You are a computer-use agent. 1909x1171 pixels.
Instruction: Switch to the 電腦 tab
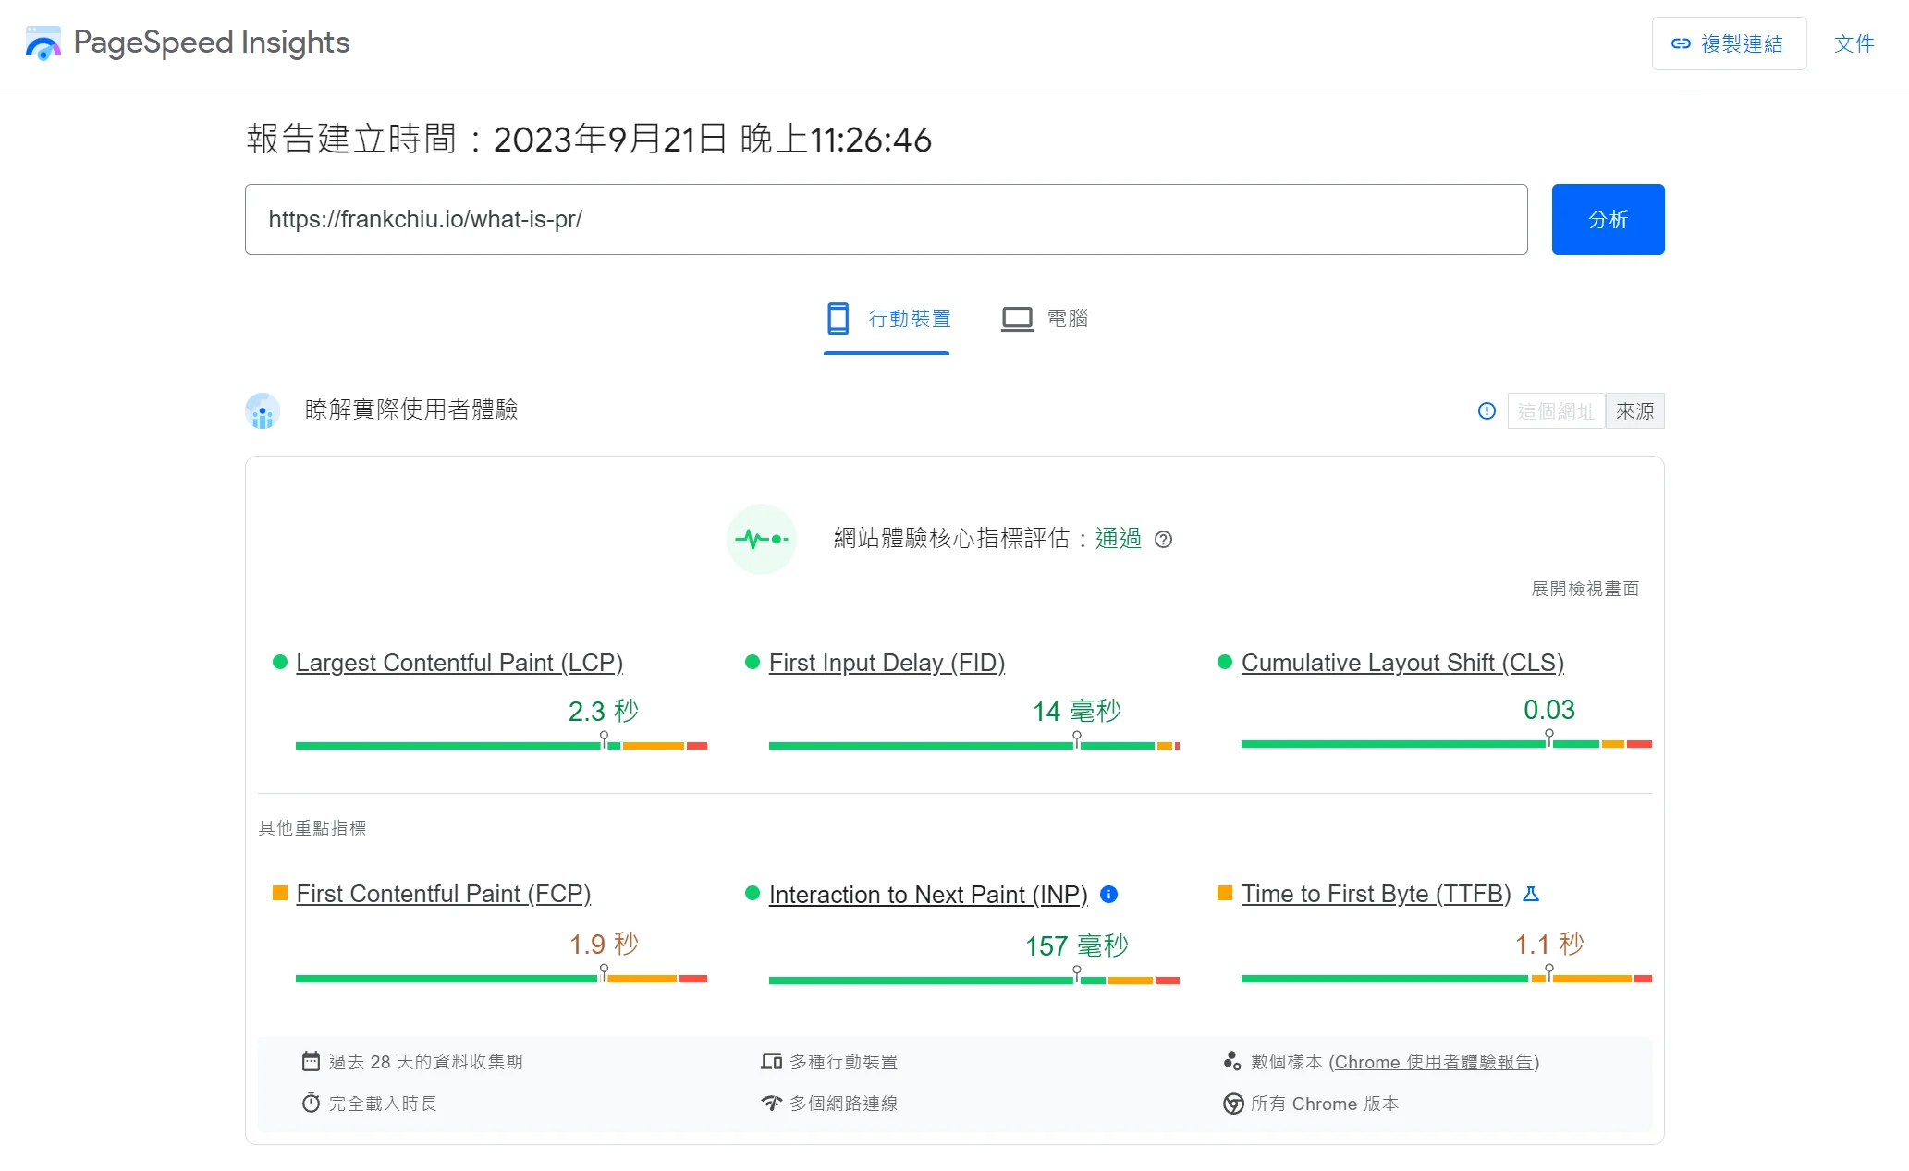1045,318
